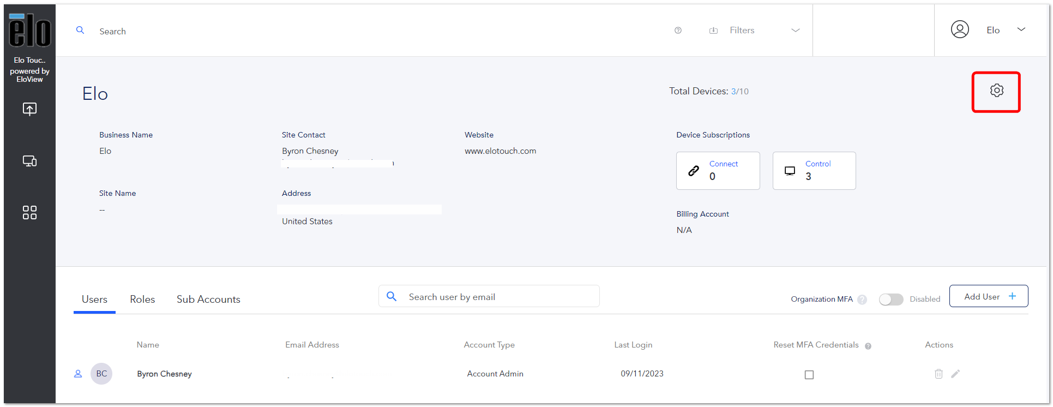The width and height of the screenshot is (1053, 407).
Task: Open the content upload sidebar icon
Action: [x=29, y=109]
